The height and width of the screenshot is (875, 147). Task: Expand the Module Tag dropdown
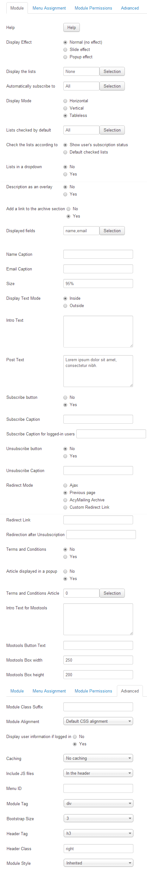pyautogui.click(x=98, y=803)
